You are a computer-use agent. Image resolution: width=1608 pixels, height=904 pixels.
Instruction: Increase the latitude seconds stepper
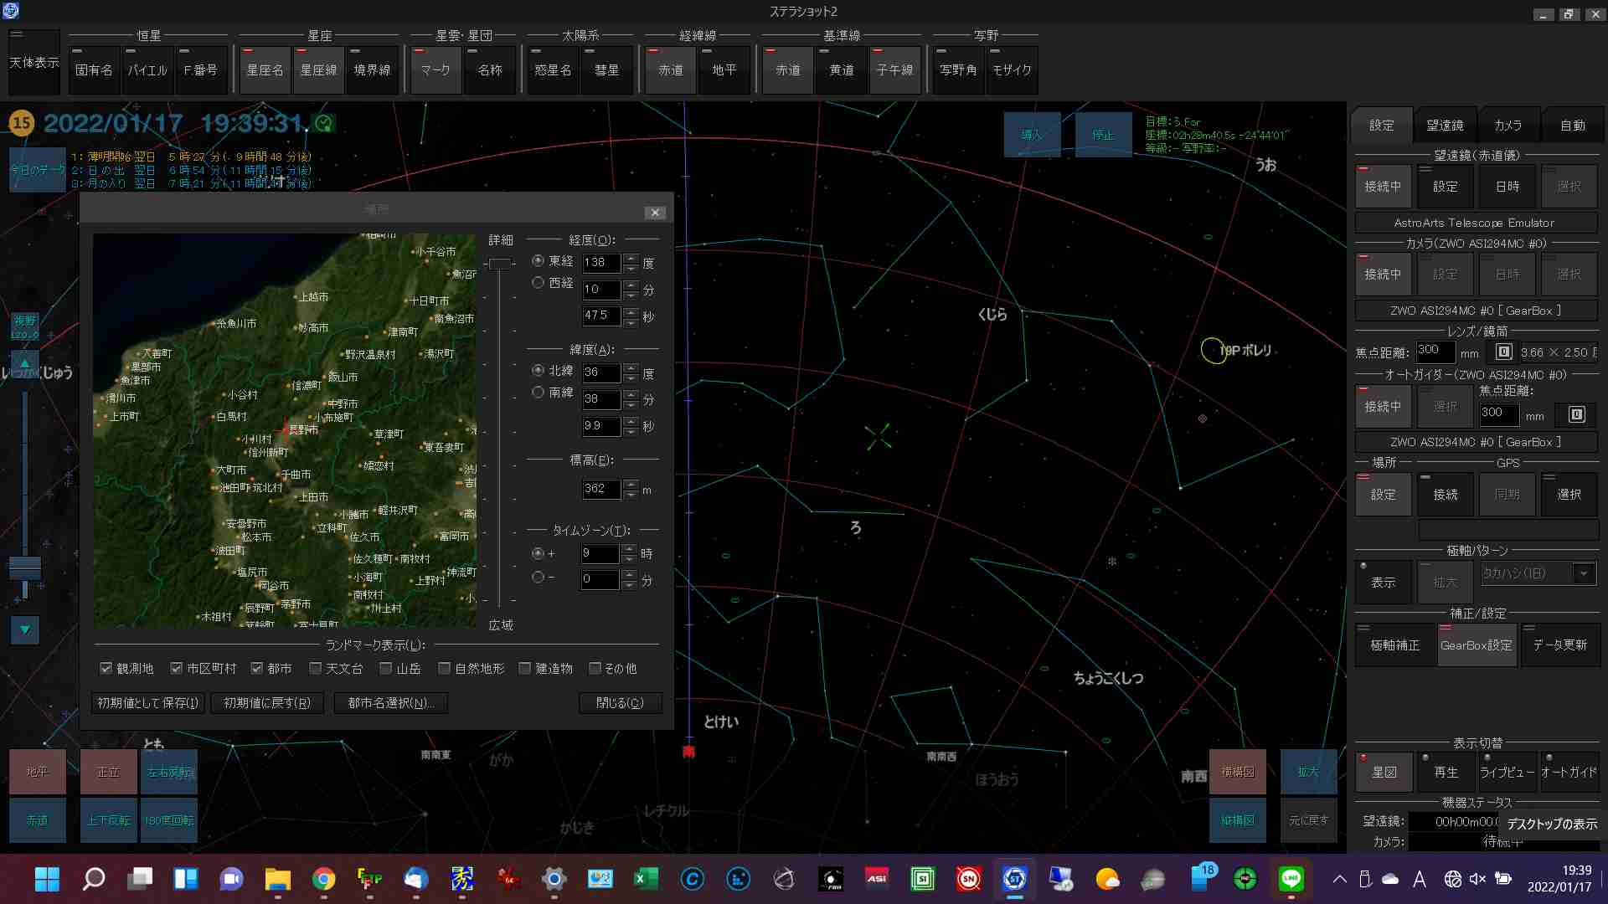coord(631,421)
